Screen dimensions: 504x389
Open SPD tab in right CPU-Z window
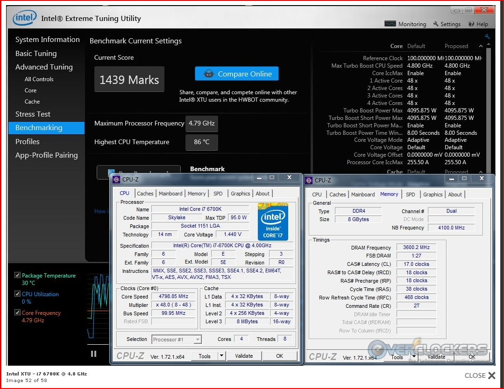[x=410, y=194]
